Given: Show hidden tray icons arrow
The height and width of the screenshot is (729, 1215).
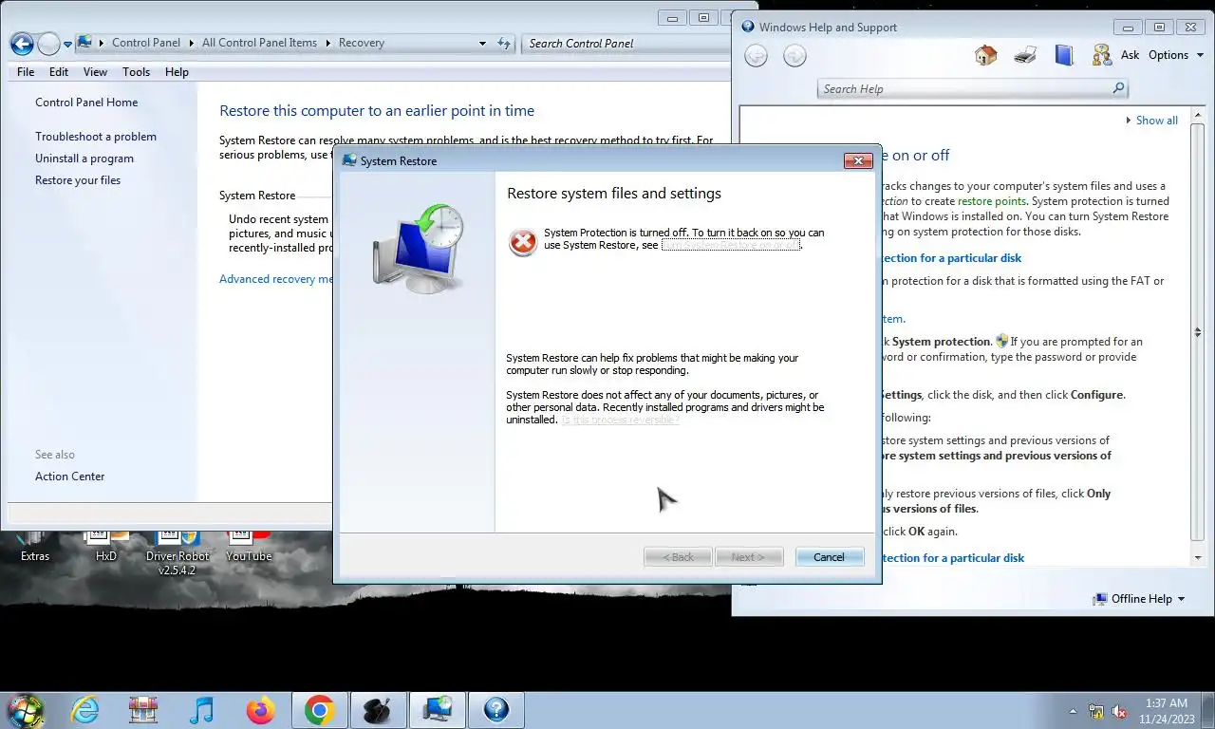Looking at the screenshot, I should (1074, 711).
